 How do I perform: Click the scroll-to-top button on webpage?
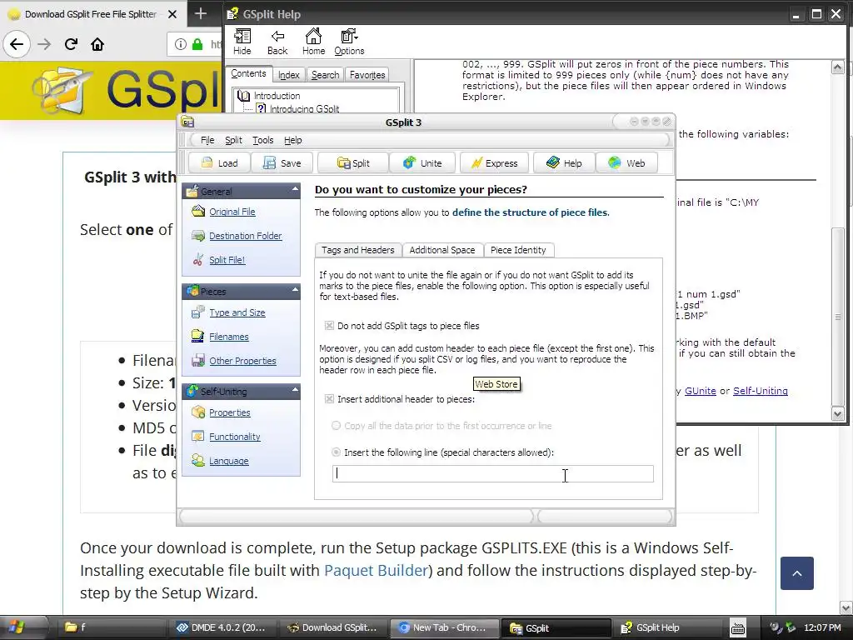[x=797, y=573]
